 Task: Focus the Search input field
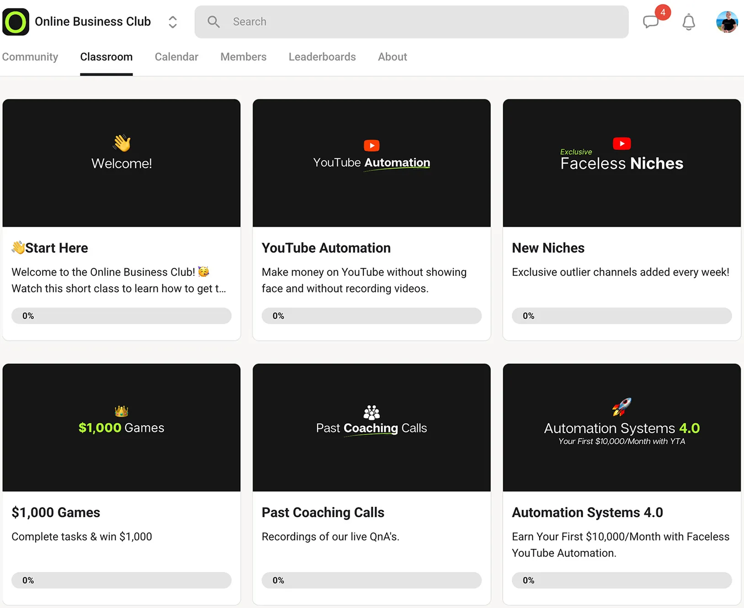tap(411, 22)
